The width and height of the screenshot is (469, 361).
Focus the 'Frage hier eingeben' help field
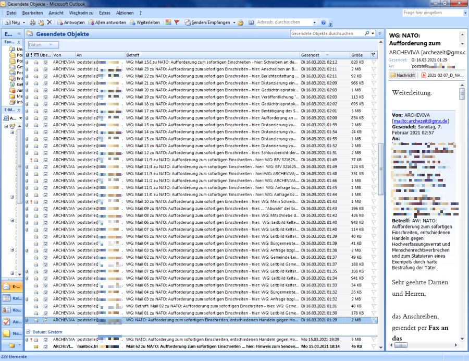[x=433, y=13]
